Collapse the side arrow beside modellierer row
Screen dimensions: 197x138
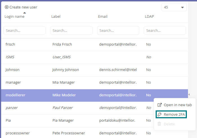coord(189,94)
